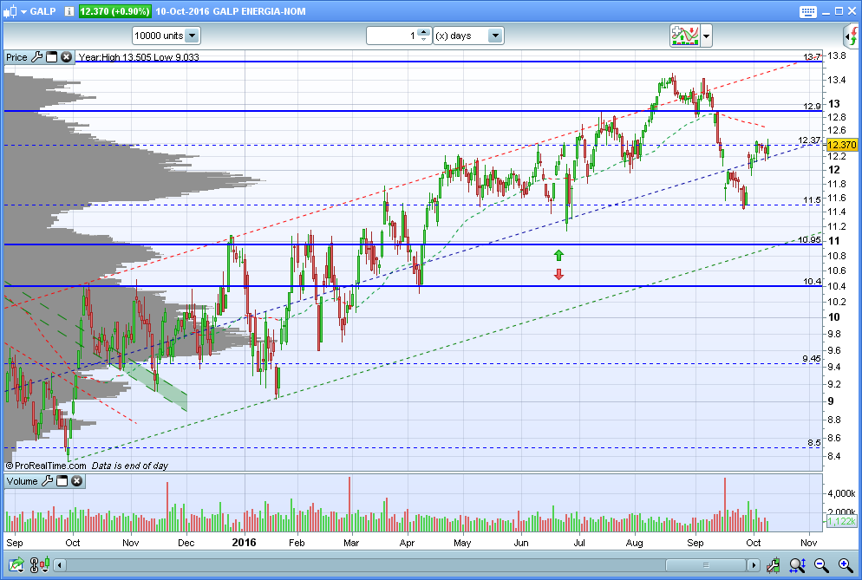Image resolution: width=862 pixels, height=580 pixels.
Task: Zoom in with the plus magnifier
Action: [x=846, y=564]
